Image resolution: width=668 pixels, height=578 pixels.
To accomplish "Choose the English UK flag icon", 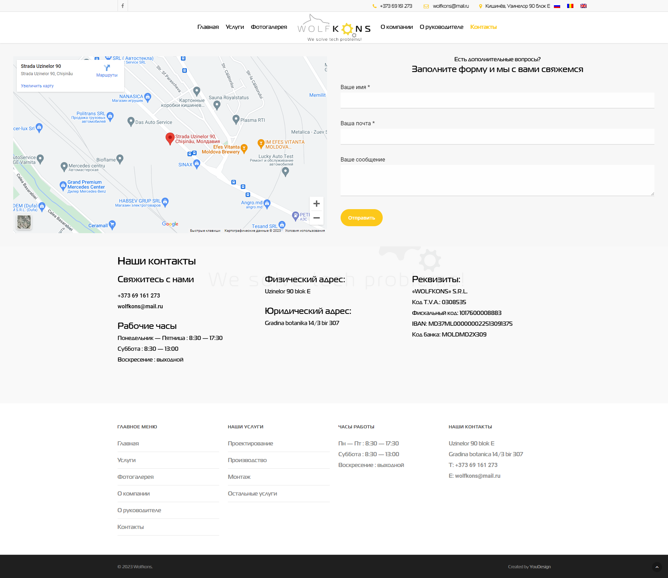I will pyautogui.click(x=583, y=6).
